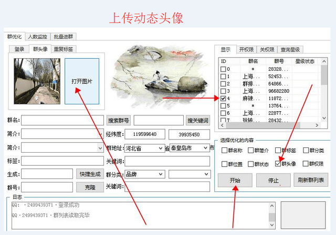Click the lower 关键词 input field
The height and width of the screenshot is (235, 336).
[167, 187]
